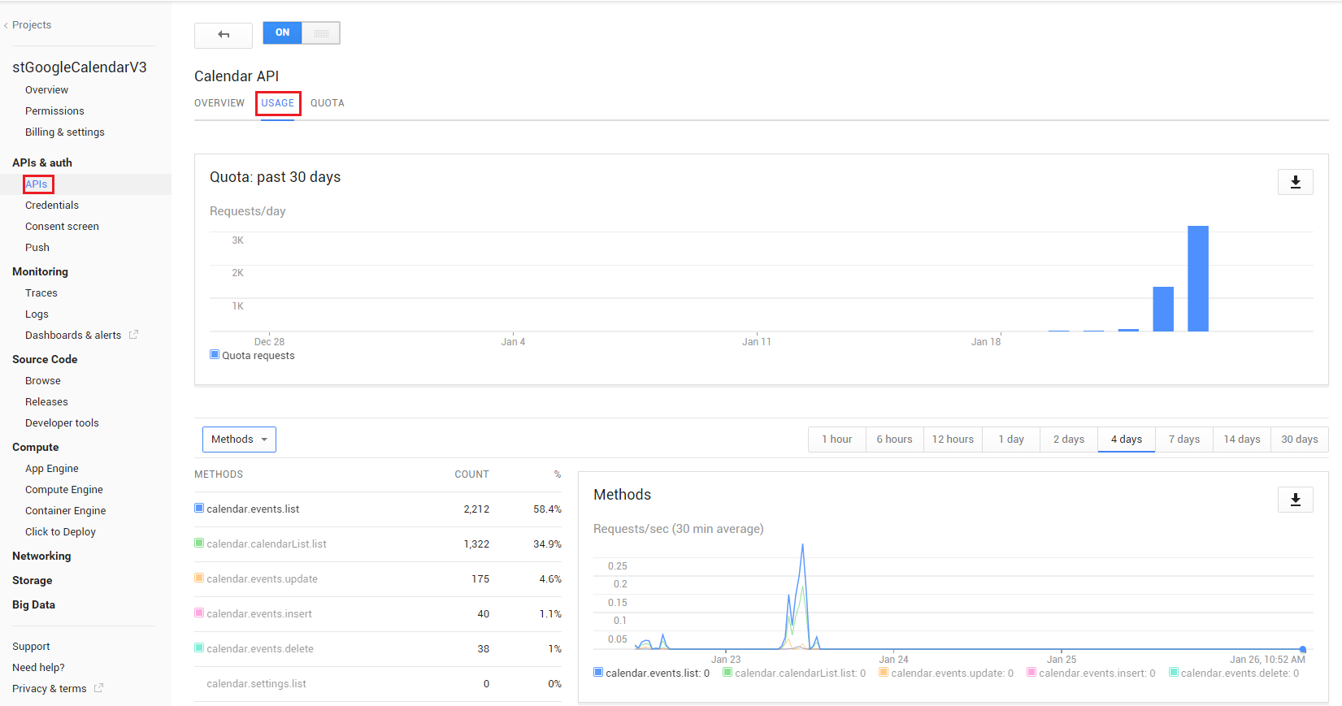This screenshot has height=706, width=1342.
Task: Toggle calendar.events.update series in chart legend
Action: [x=946, y=673]
